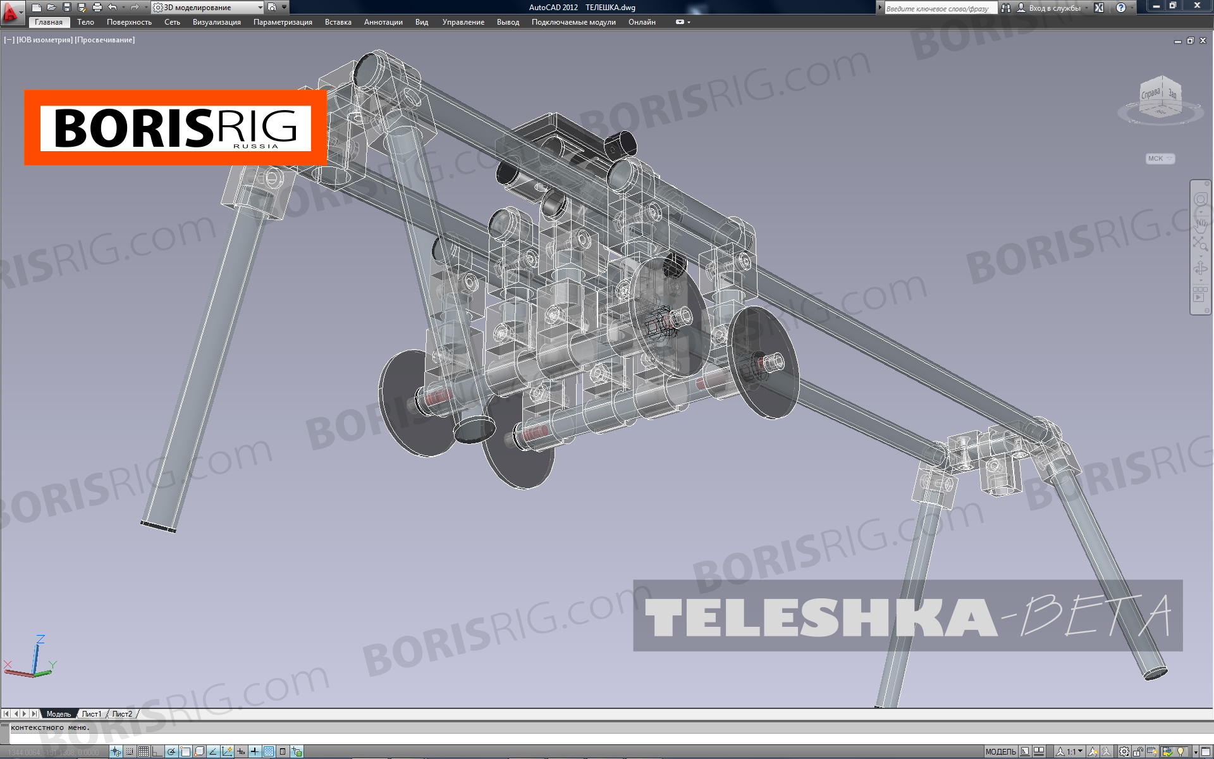Click the Undo arrow icon
The height and width of the screenshot is (759, 1214).
point(113,8)
